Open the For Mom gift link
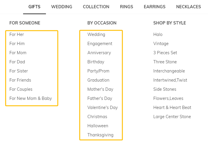This screenshot has height=142, width=208. pos(18,53)
